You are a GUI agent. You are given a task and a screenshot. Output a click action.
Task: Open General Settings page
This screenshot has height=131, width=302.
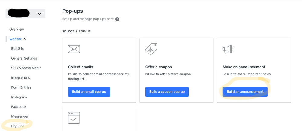[x=24, y=58]
